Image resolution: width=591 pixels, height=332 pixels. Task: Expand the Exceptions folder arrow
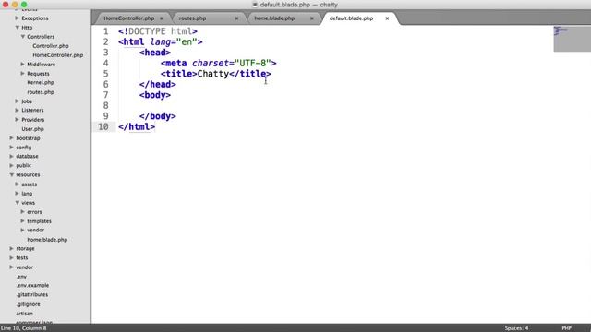click(17, 18)
